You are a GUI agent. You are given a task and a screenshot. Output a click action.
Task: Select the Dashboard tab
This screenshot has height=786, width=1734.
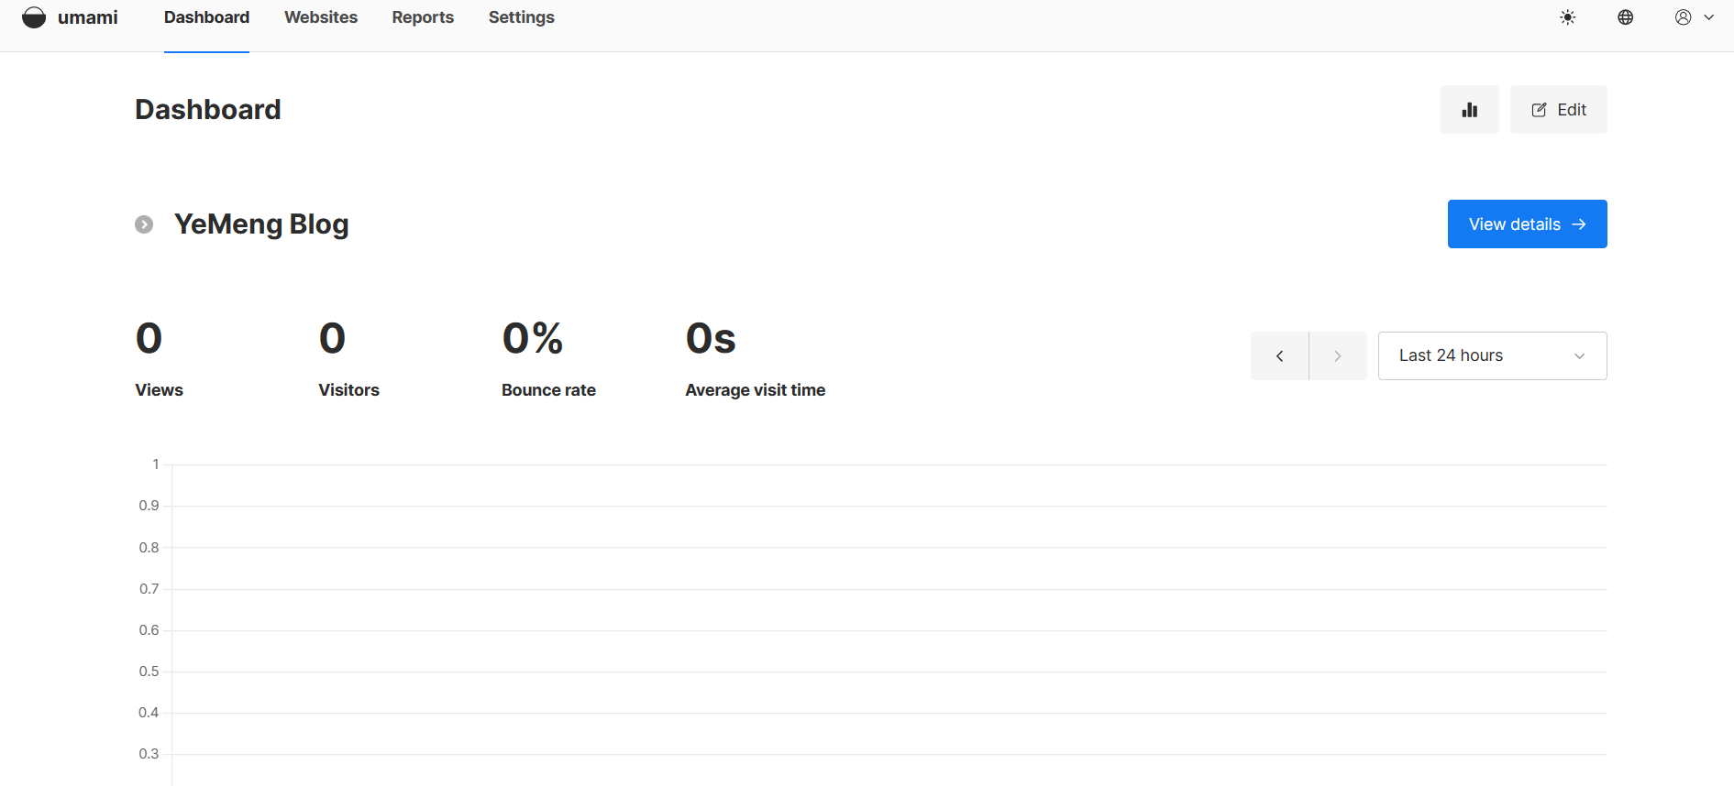206,17
